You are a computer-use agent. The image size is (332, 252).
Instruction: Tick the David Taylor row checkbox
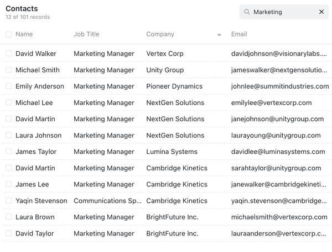click(8, 233)
